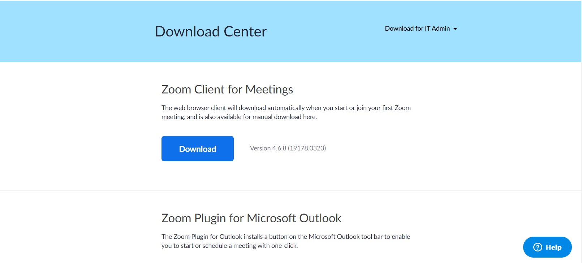Click the Version 4.6.8 (19178.0323) text
Screen dimensions: 582x263
pyautogui.click(x=288, y=148)
